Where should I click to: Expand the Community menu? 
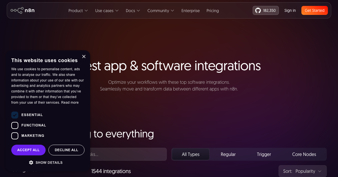click(x=161, y=11)
